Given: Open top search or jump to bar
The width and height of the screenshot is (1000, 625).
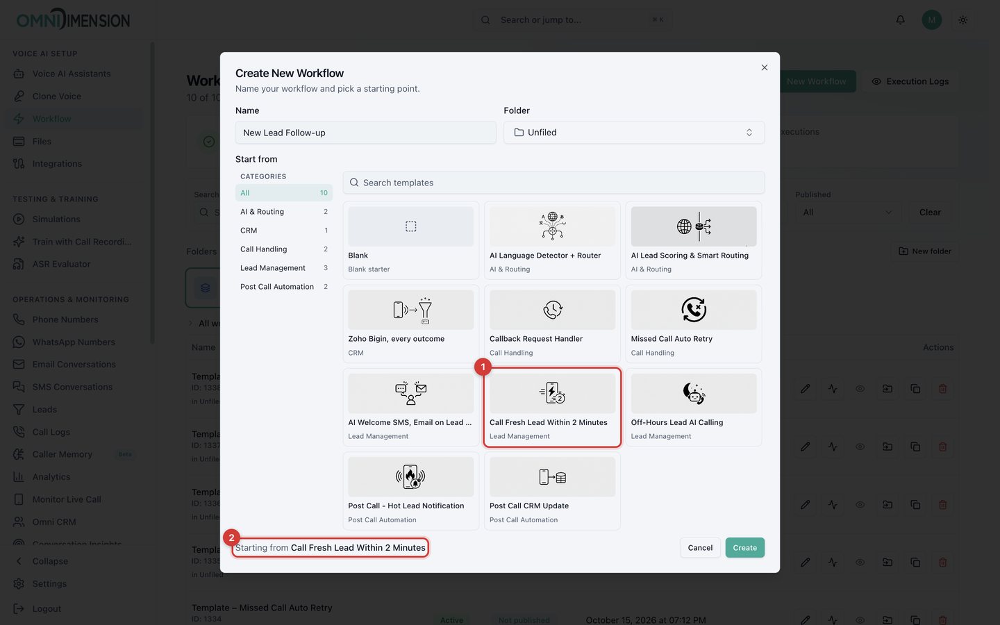Looking at the screenshot, I should [572, 20].
